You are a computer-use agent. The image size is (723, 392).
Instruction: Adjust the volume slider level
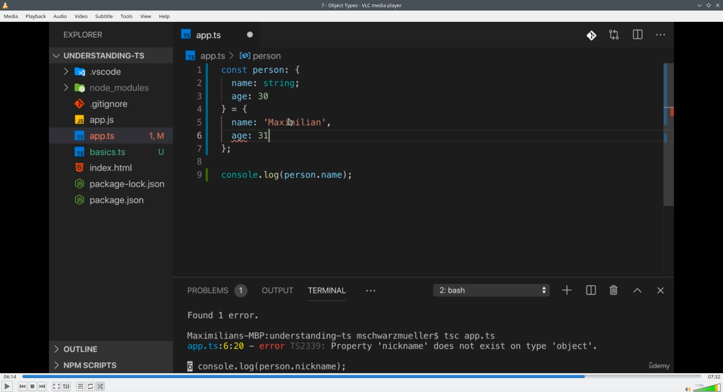[x=707, y=387]
